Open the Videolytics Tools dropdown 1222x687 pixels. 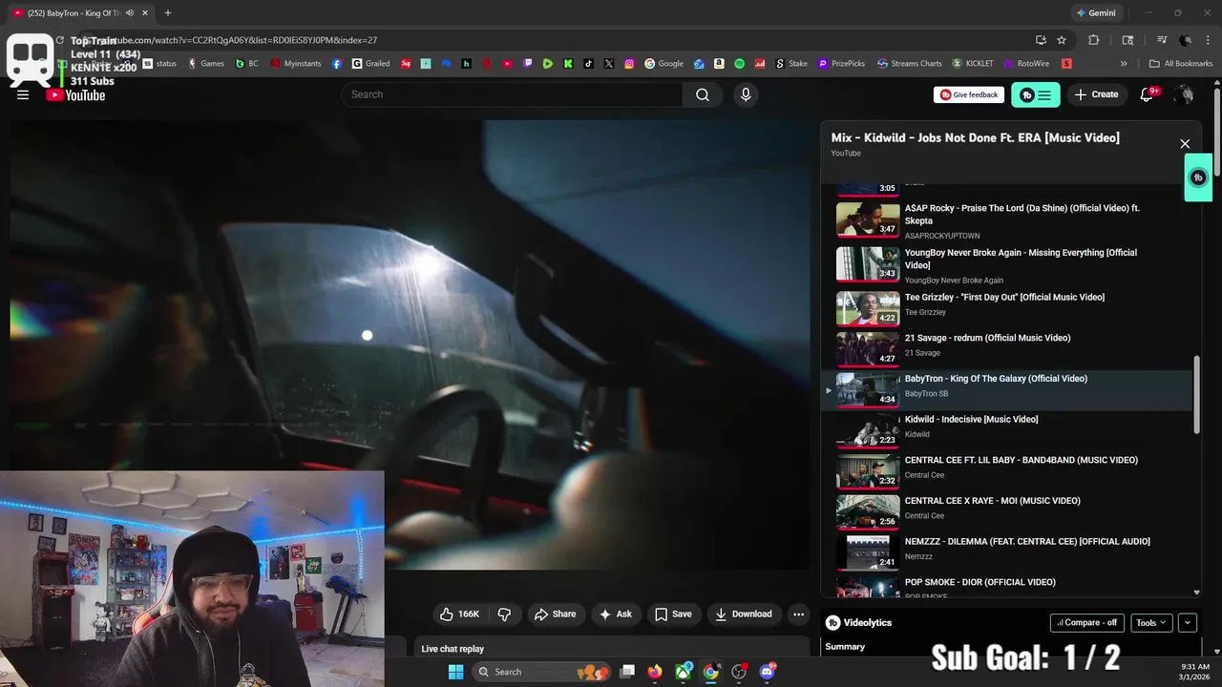pyautogui.click(x=1150, y=622)
